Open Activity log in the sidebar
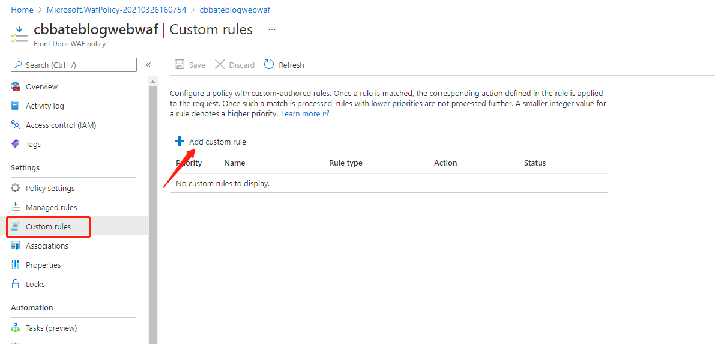 pos(45,106)
